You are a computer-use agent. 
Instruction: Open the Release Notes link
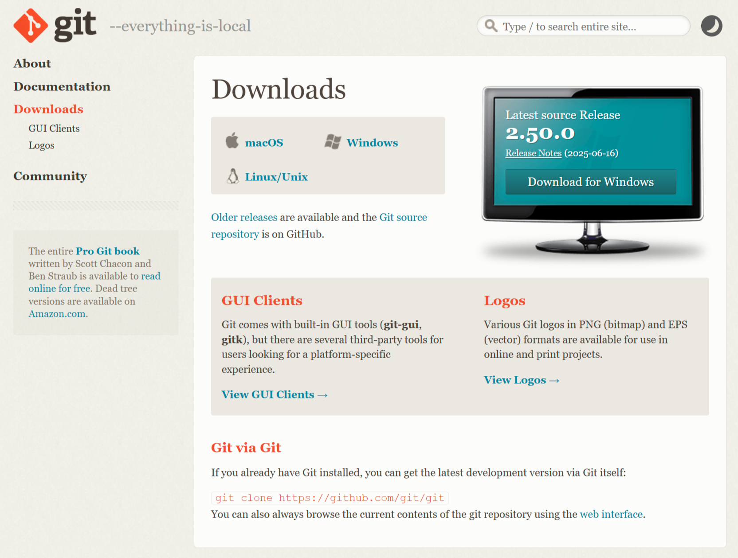pyautogui.click(x=534, y=153)
